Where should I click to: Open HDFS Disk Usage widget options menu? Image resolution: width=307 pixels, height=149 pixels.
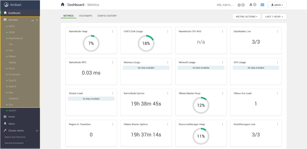(x=168, y=31)
